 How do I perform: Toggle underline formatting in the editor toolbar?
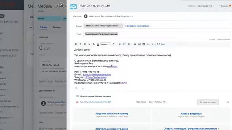click(85, 44)
